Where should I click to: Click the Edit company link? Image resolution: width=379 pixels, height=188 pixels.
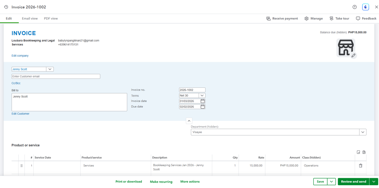point(20,56)
